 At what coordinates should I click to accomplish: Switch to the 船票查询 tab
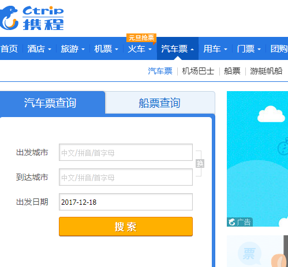pos(160,103)
